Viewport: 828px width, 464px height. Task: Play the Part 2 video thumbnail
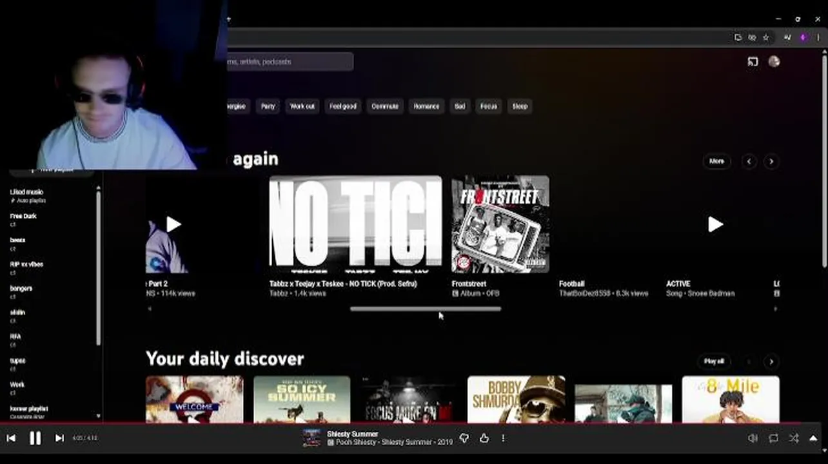point(173,224)
